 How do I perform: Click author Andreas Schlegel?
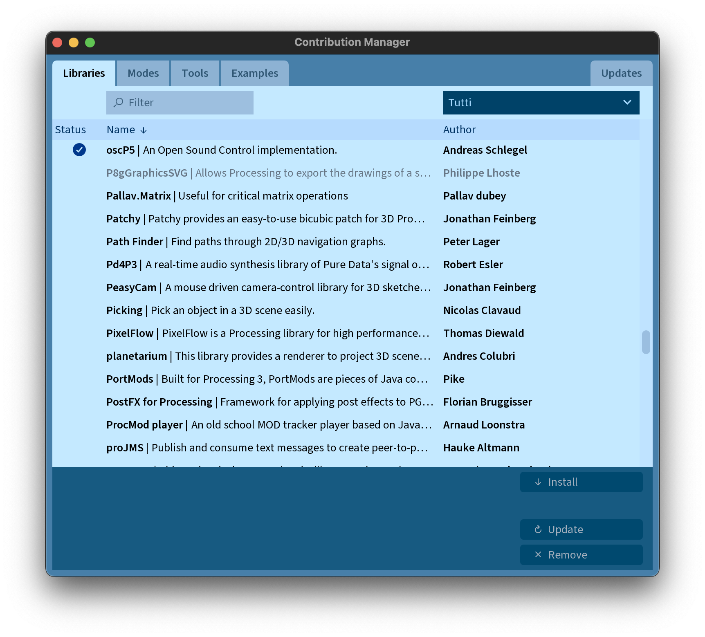[x=485, y=150]
